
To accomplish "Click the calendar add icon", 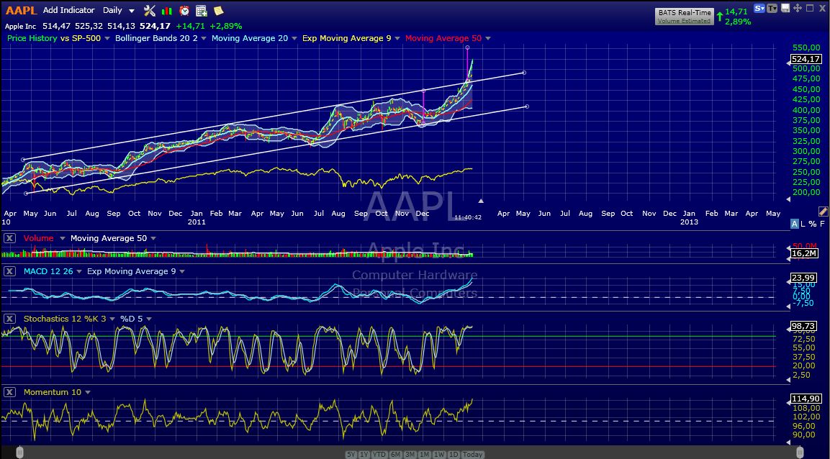I will [x=201, y=10].
